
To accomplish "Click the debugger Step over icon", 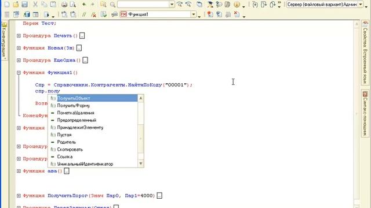I will 264,4.
